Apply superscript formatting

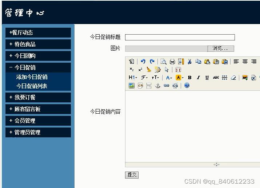(x=140, y=70)
